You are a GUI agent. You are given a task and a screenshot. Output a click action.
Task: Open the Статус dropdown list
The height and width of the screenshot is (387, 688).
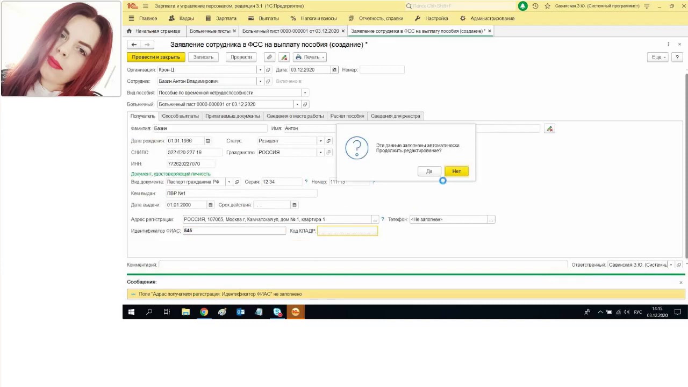click(321, 141)
